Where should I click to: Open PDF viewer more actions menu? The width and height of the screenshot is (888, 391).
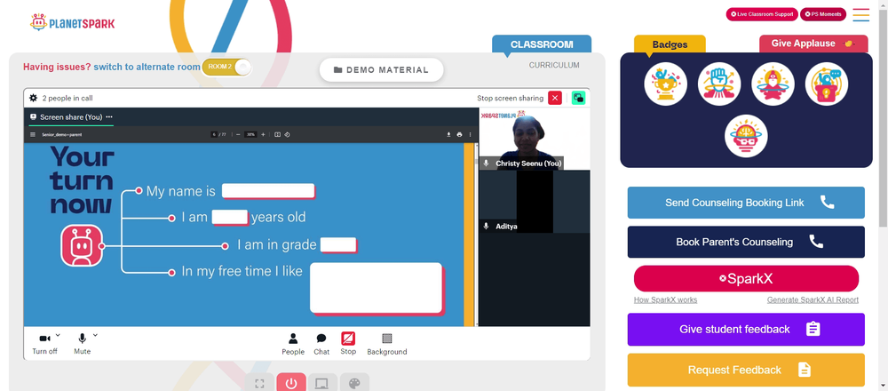click(470, 135)
